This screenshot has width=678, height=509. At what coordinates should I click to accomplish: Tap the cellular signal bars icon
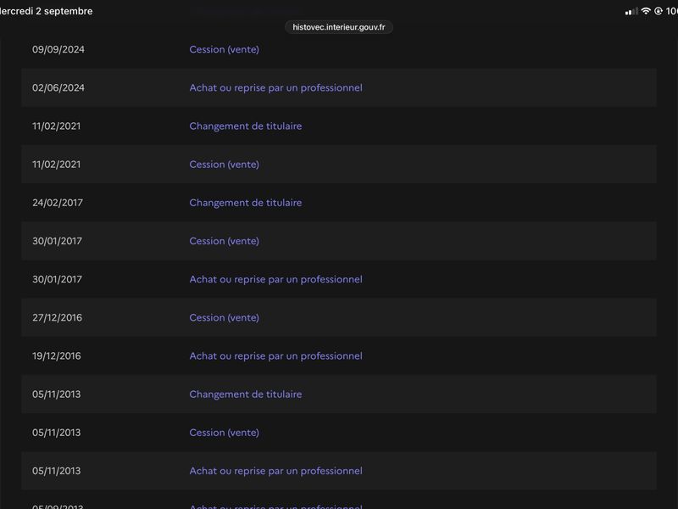631,11
